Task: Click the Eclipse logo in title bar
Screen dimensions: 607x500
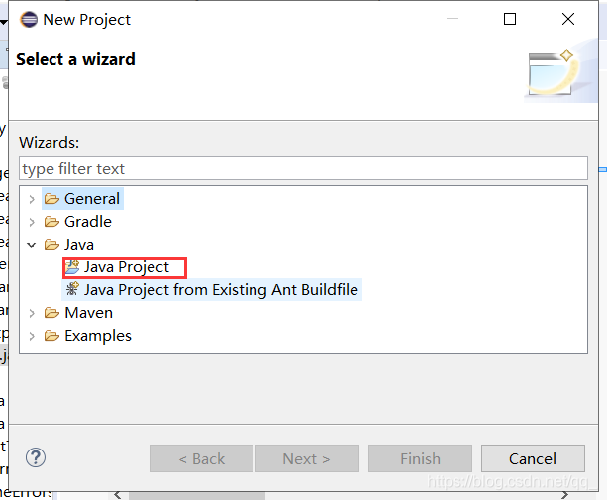Action: coord(29,20)
